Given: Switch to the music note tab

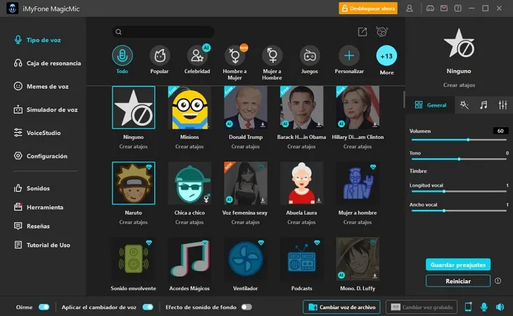Looking at the screenshot, I should [483, 105].
